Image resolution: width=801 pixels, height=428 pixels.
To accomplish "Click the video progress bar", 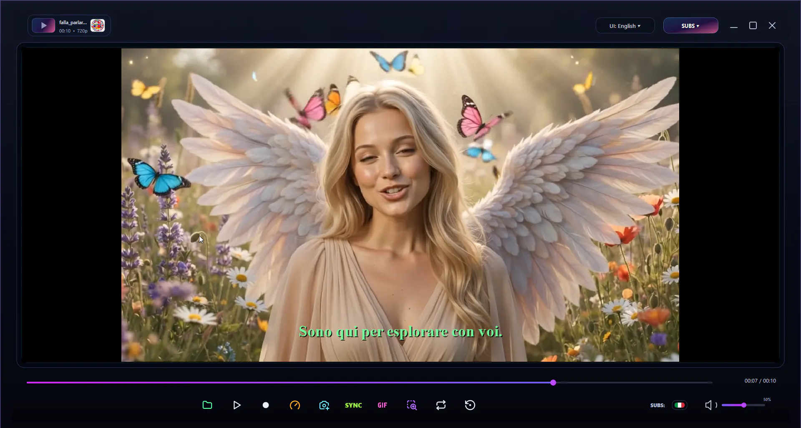I will [369, 383].
